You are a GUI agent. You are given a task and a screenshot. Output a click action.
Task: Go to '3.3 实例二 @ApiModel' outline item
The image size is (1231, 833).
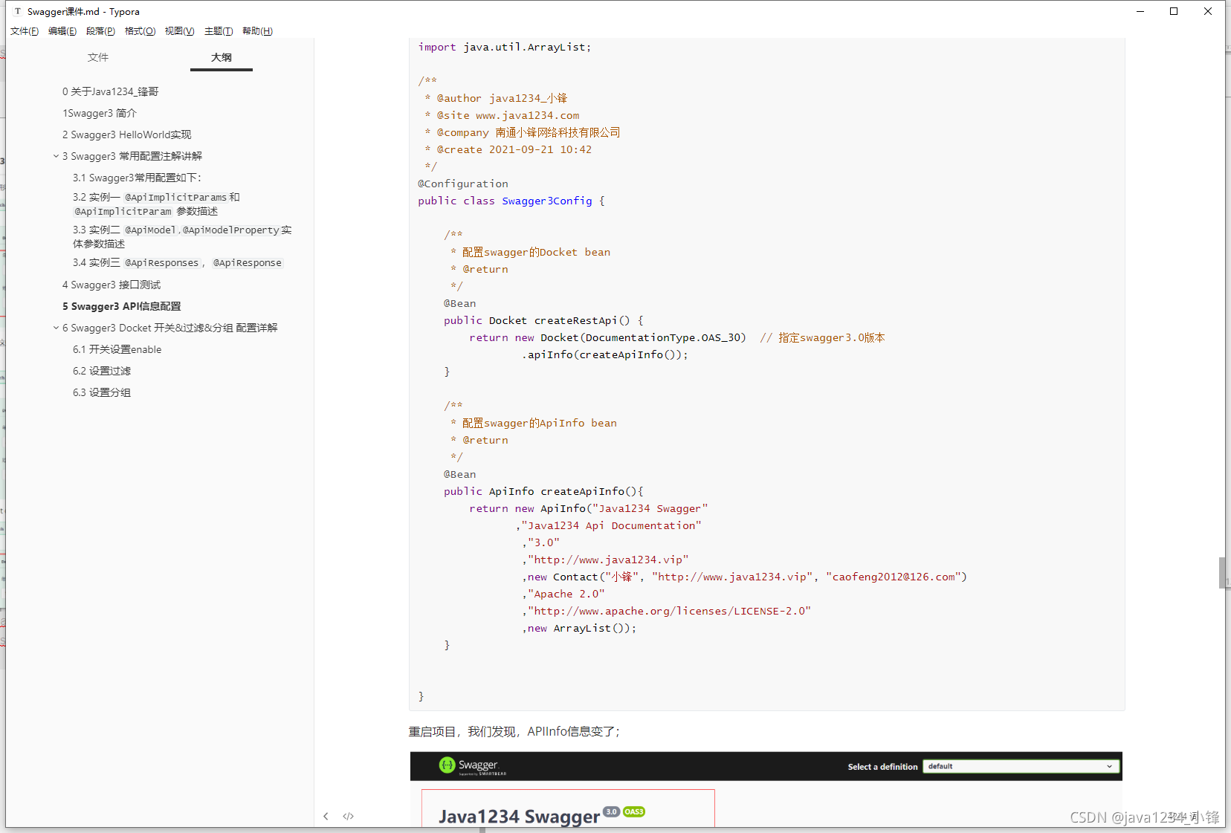click(x=182, y=237)
